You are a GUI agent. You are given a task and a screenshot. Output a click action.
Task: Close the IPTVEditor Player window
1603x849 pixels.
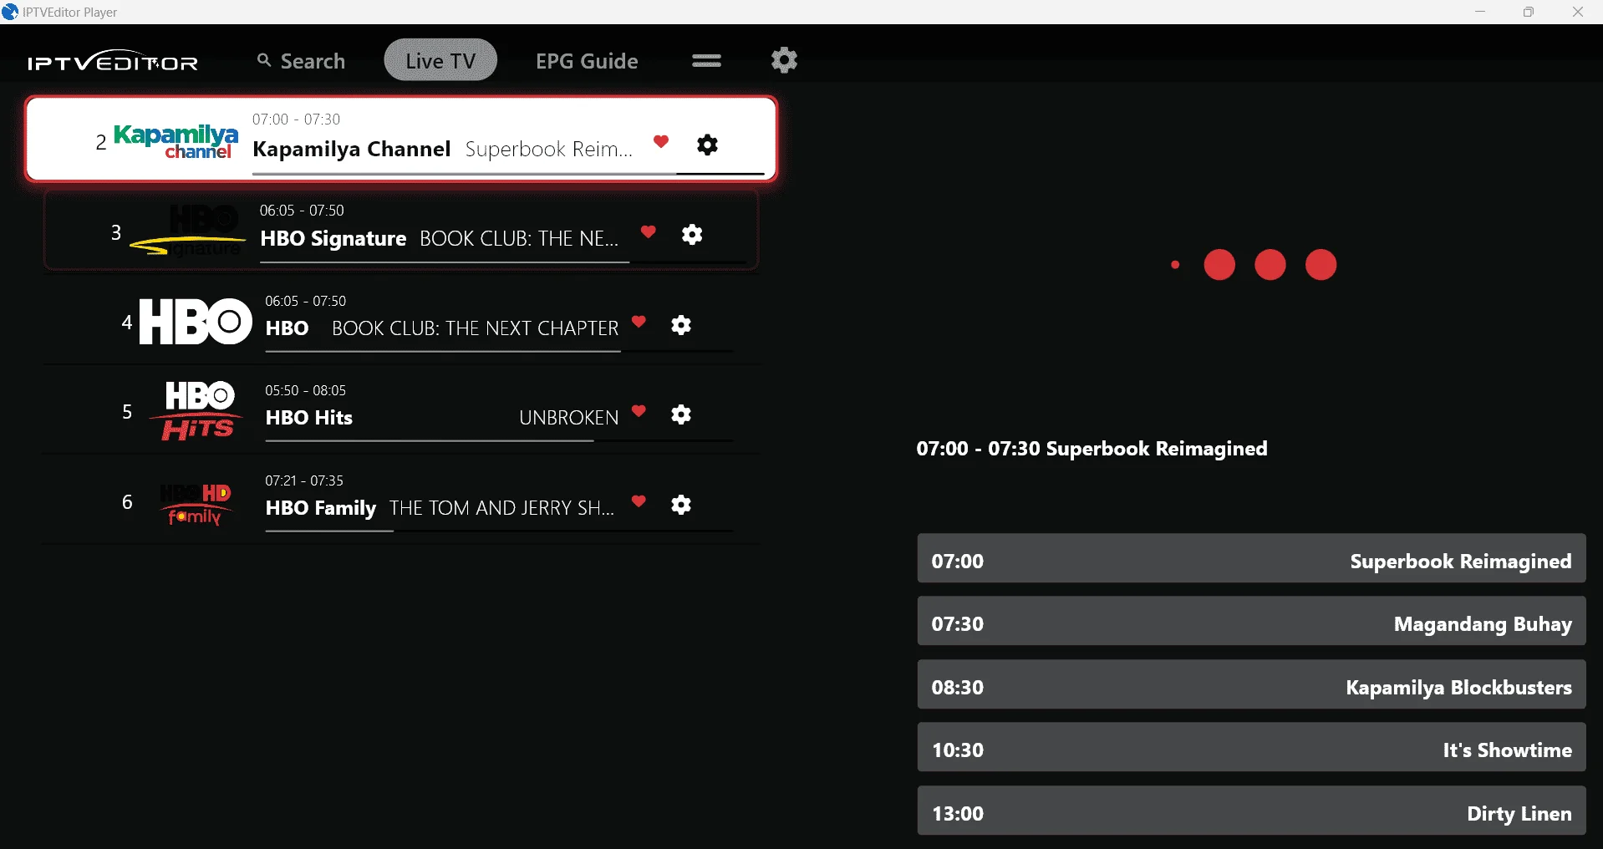(x=1578, y=12)
